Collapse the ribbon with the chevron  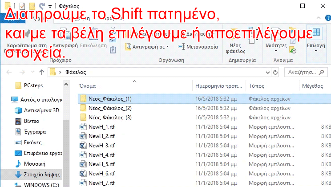coord(319,18)
